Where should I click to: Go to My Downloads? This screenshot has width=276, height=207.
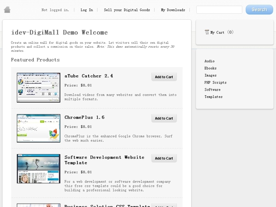pyautogui.click(x=173, y=10)
